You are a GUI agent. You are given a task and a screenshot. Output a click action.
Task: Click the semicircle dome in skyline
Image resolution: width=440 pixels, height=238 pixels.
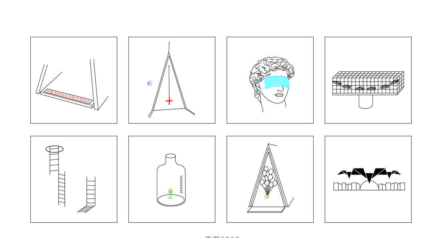(x=369, y=186)
